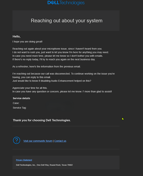This screenshot has width=143, height=176.
Task: Click the As a refresher sentence
Action: [46, 67]
